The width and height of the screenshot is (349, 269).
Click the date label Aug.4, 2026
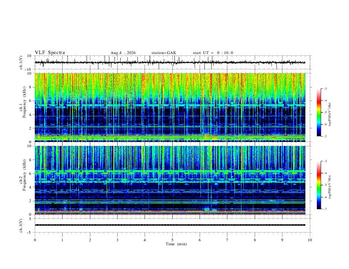coord(123,53)
